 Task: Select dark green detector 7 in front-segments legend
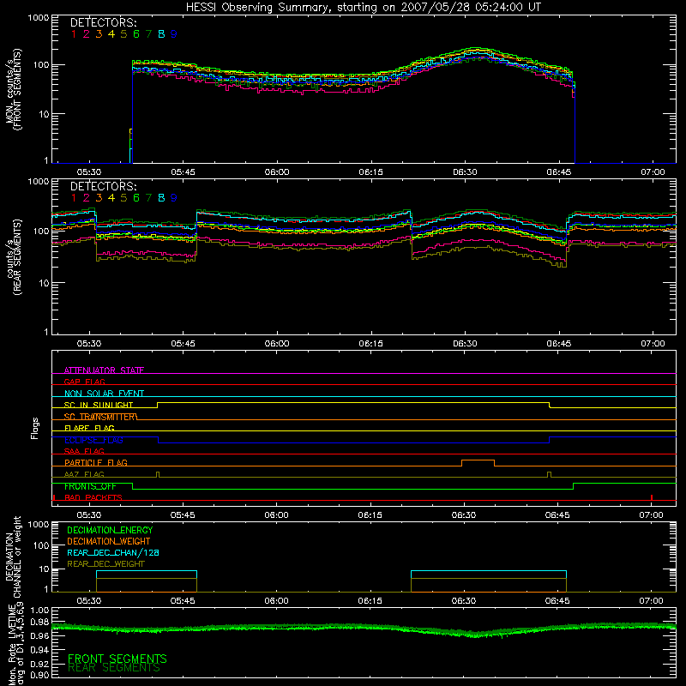coord(148,34)
